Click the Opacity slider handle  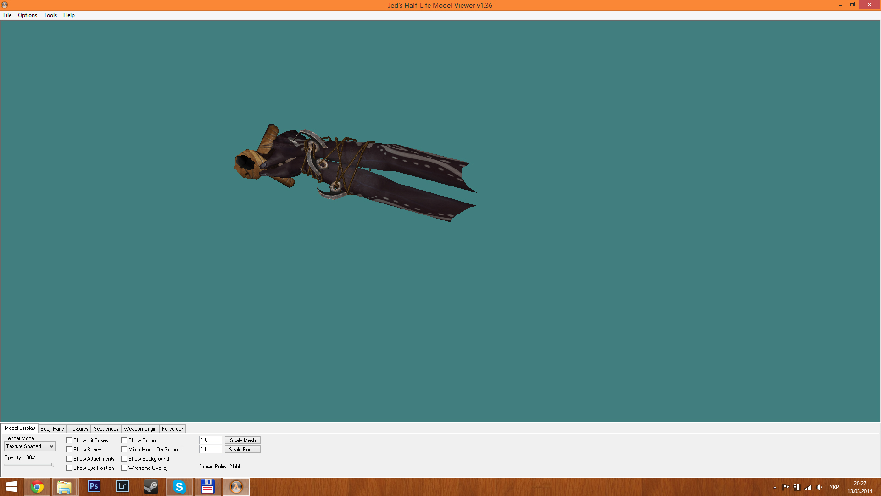point(53,465)
